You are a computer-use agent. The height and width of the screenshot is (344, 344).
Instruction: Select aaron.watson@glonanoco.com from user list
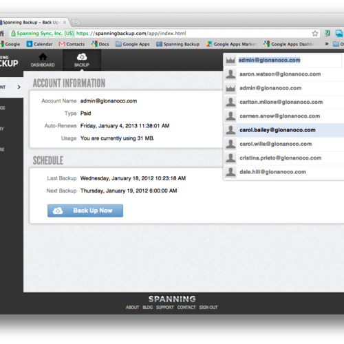click(284, 74)
